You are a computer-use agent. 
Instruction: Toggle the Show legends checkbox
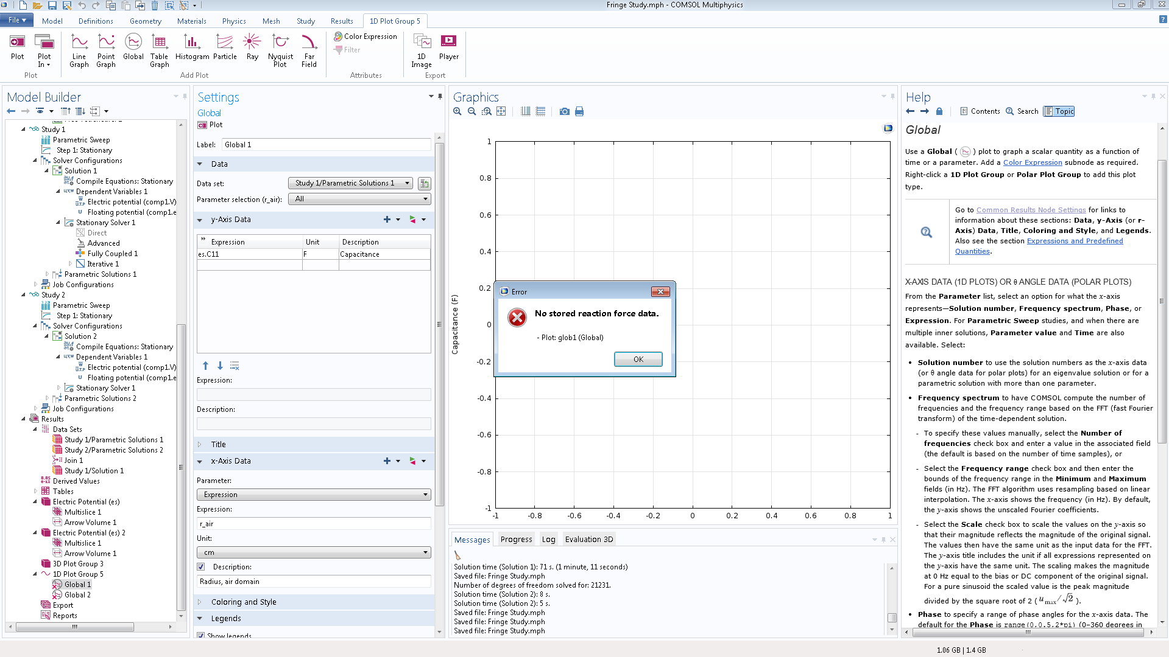201,635
